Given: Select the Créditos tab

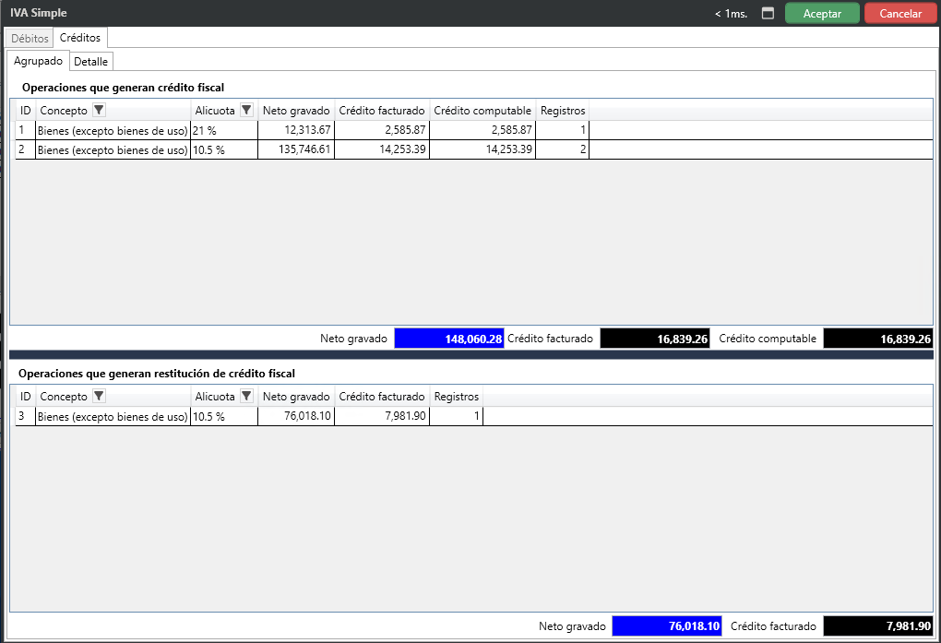Looking at the screenshot, I should point(80,38).
